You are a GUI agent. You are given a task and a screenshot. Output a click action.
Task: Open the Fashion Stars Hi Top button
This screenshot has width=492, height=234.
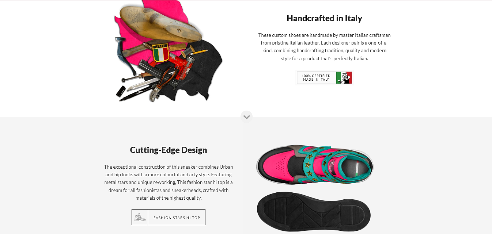click(169, 217)
